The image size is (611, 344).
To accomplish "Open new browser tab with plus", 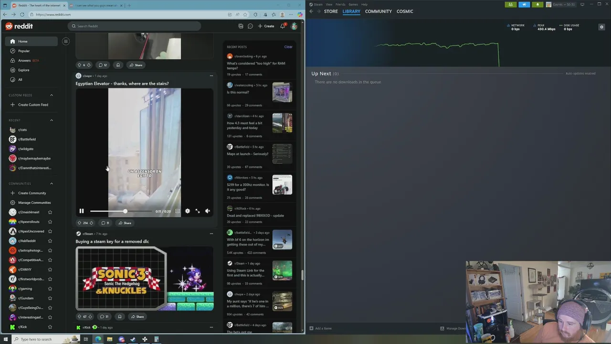I will 130,5.
